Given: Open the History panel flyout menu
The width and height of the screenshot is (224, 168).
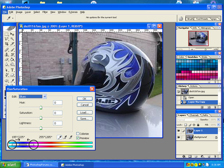Looking at the screenshot, I should point(219,86).
